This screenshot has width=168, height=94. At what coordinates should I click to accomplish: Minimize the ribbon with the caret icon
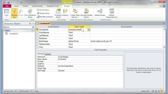click(x=160, y=6)
